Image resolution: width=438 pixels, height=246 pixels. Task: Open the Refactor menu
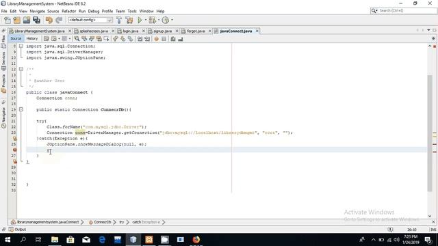pyautogui.click(x=68, y=11)
